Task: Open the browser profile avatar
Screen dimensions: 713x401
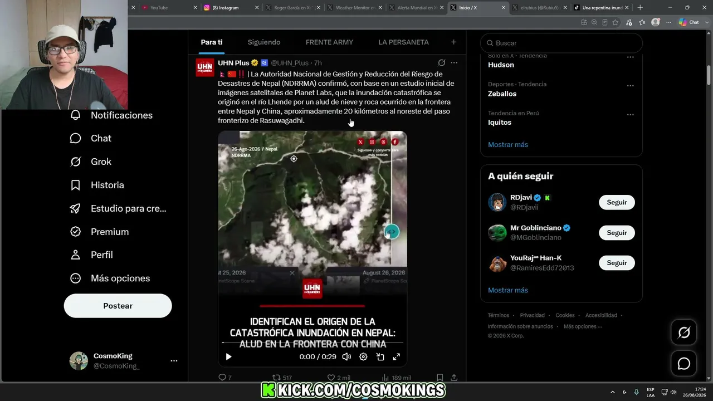Action: coord(656,22)
